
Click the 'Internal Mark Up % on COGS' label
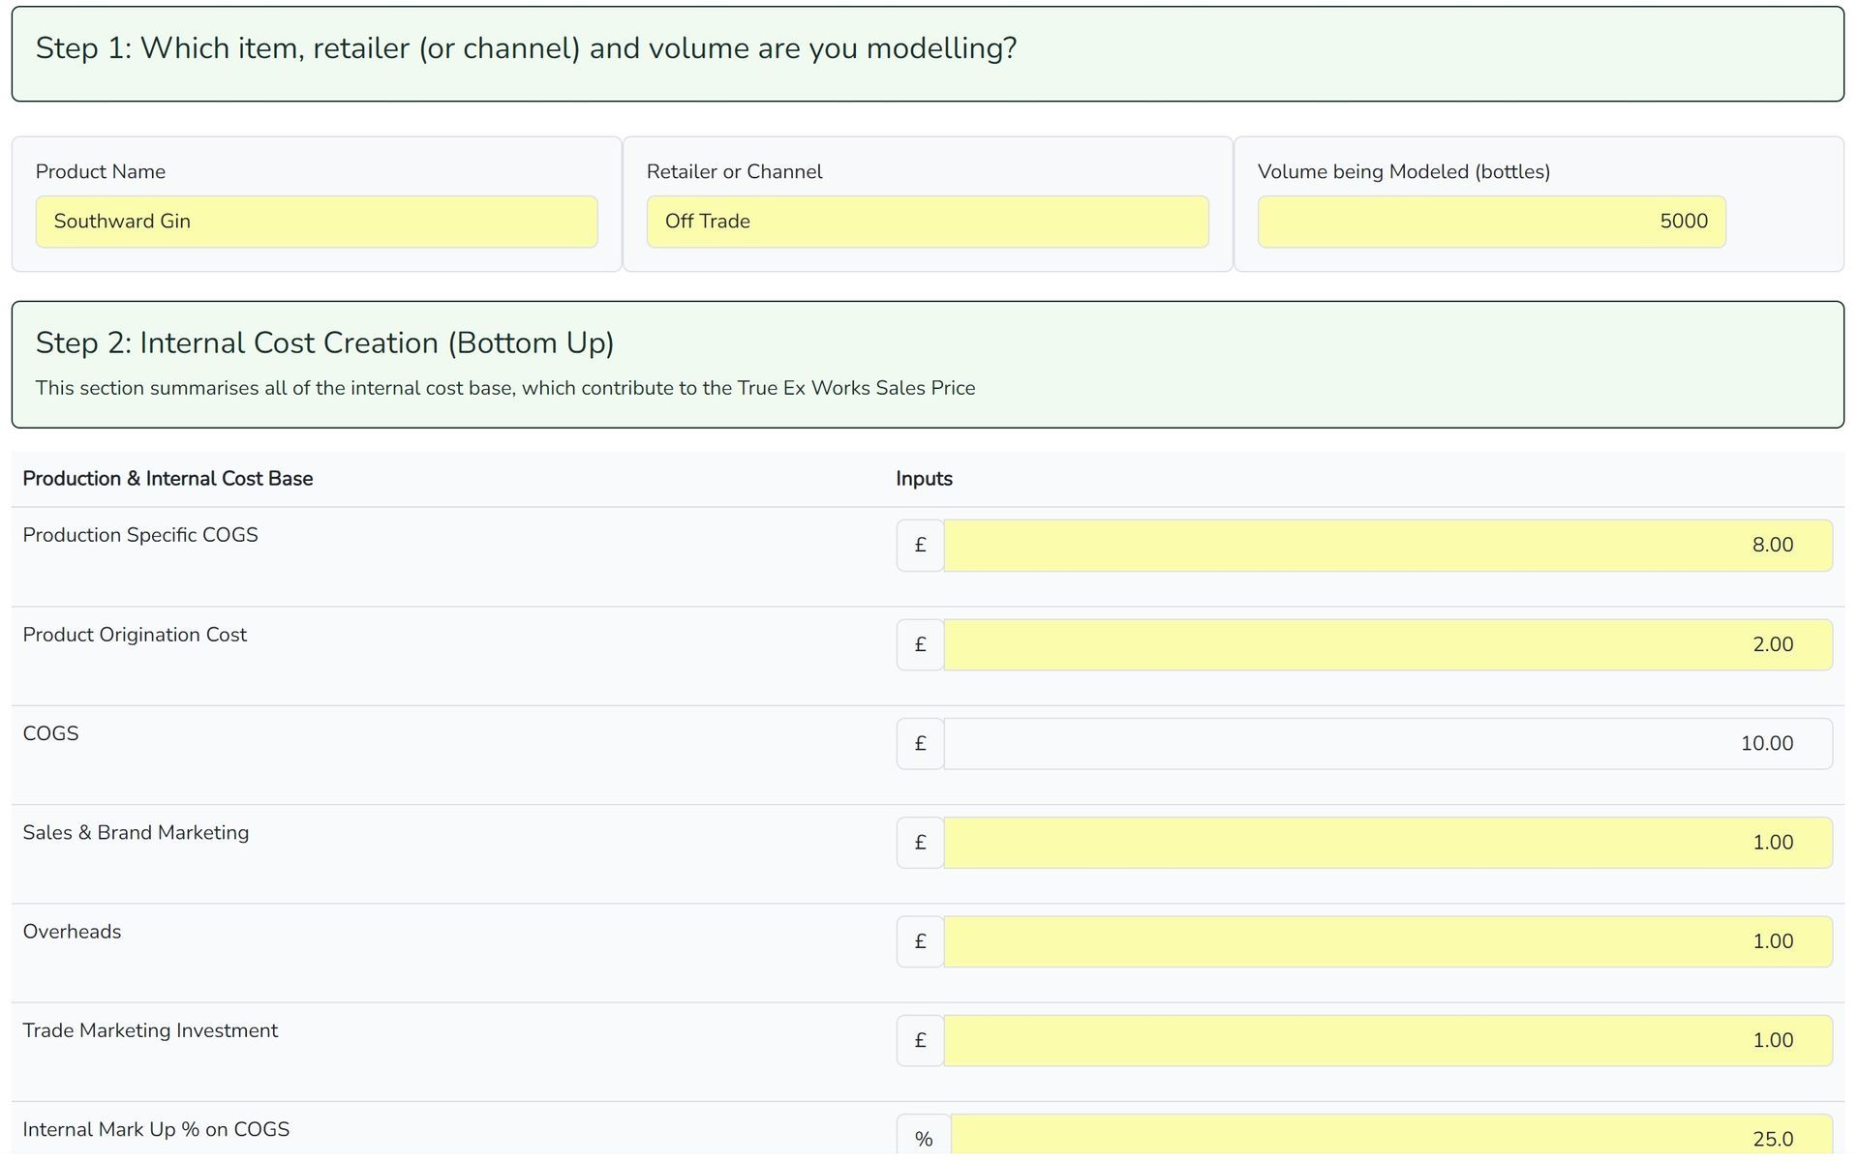click(156, 1130)
